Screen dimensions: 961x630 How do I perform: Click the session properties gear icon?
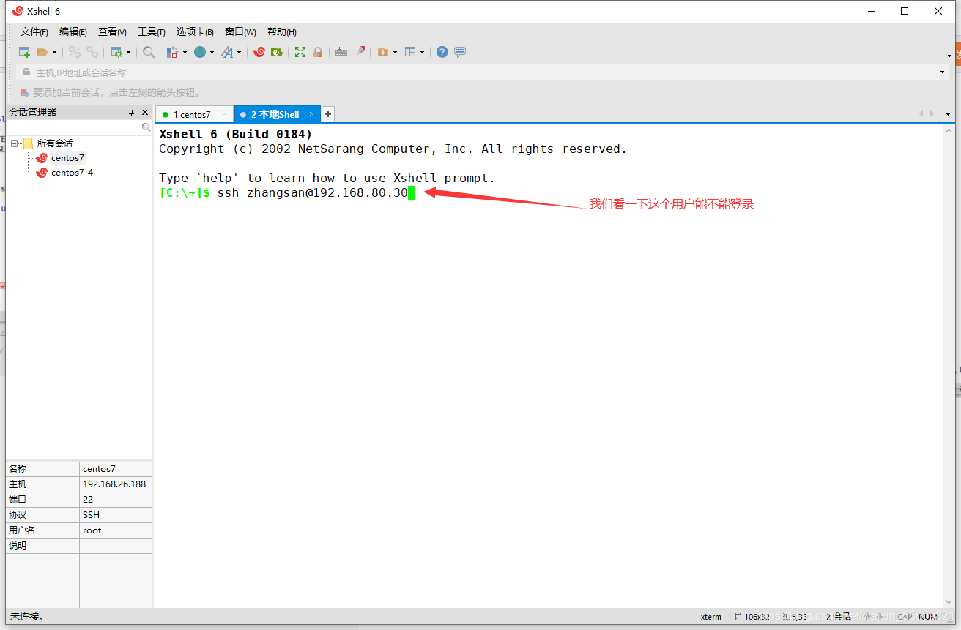pyautogui.click(x=116, y=52)
